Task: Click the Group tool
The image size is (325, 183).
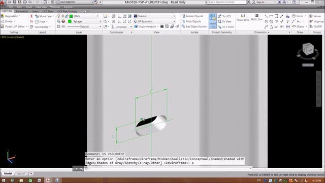Action: coord(315,16)
